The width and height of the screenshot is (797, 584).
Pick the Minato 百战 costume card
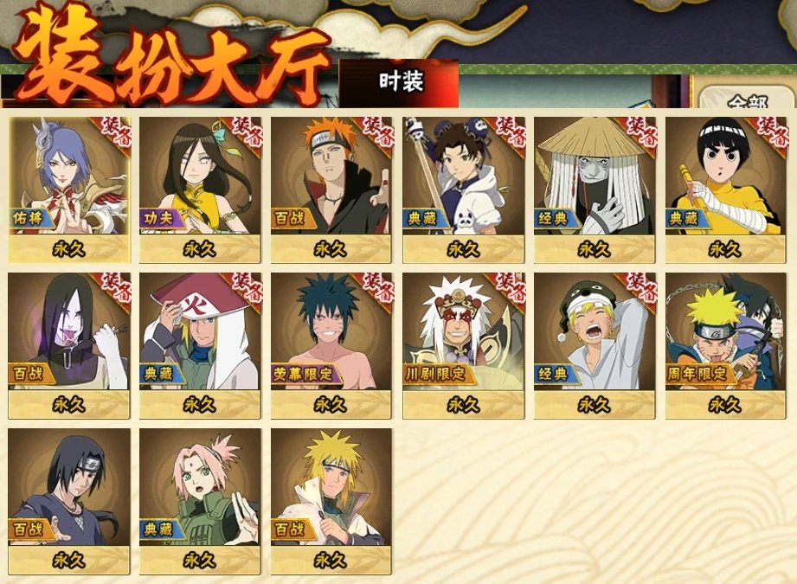[x=331, y=501]
